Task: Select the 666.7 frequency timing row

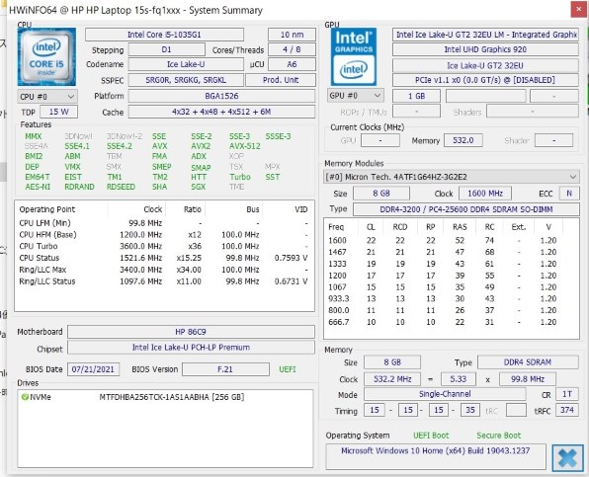Action: coord(452,322)
